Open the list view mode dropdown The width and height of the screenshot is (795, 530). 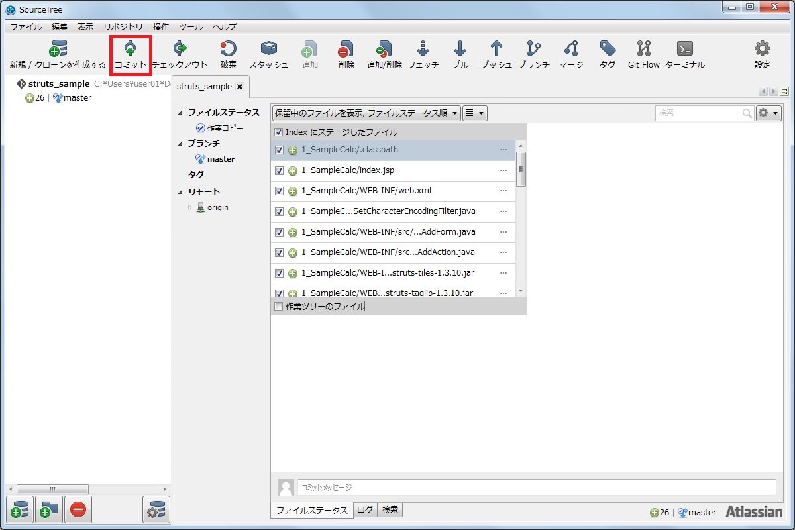[474, 113]
